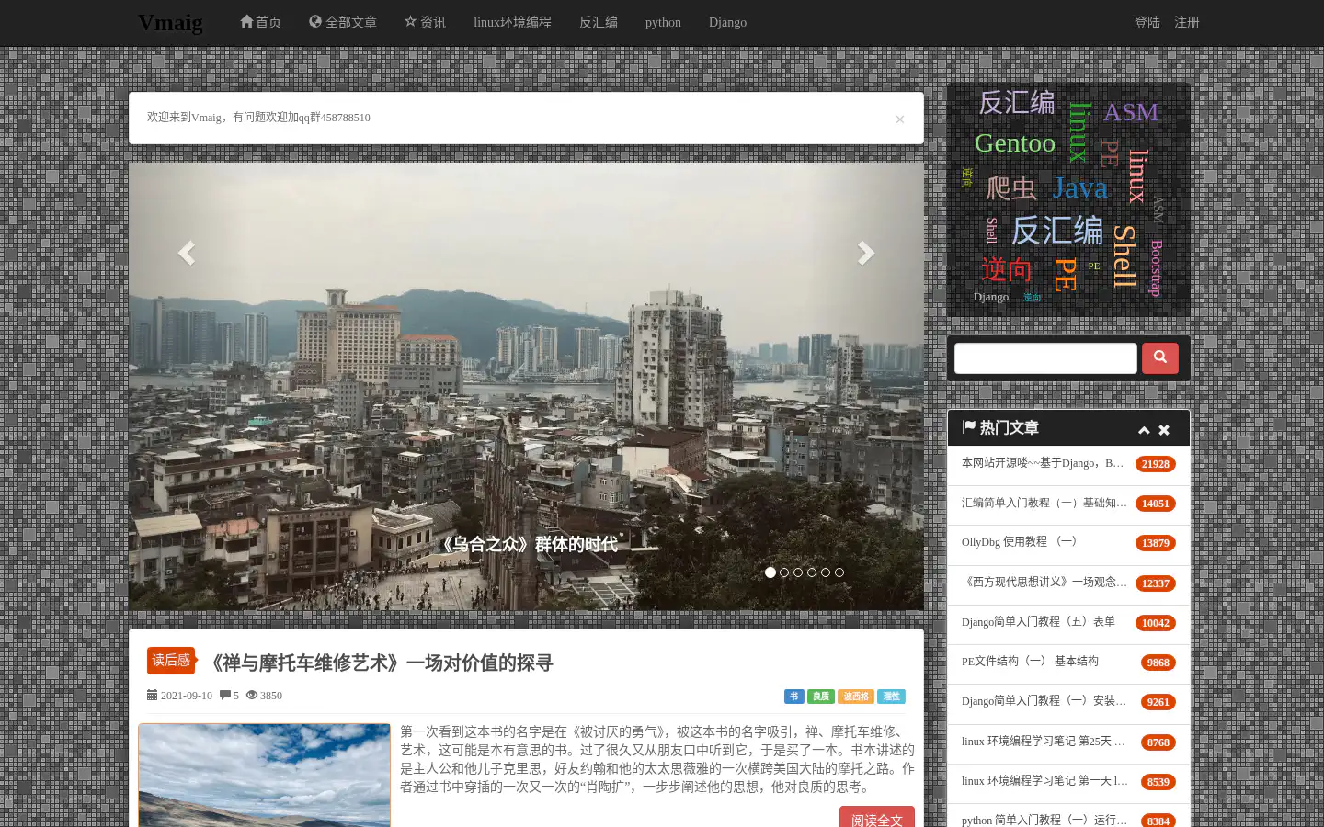This screenshot has width=1324, height=827.
Task: Open Django category in navbar
Action: tap(727, 22)
